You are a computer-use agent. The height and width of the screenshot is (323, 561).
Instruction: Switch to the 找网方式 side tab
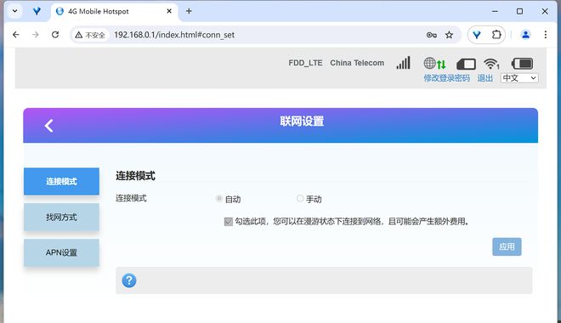pos(61,217)
